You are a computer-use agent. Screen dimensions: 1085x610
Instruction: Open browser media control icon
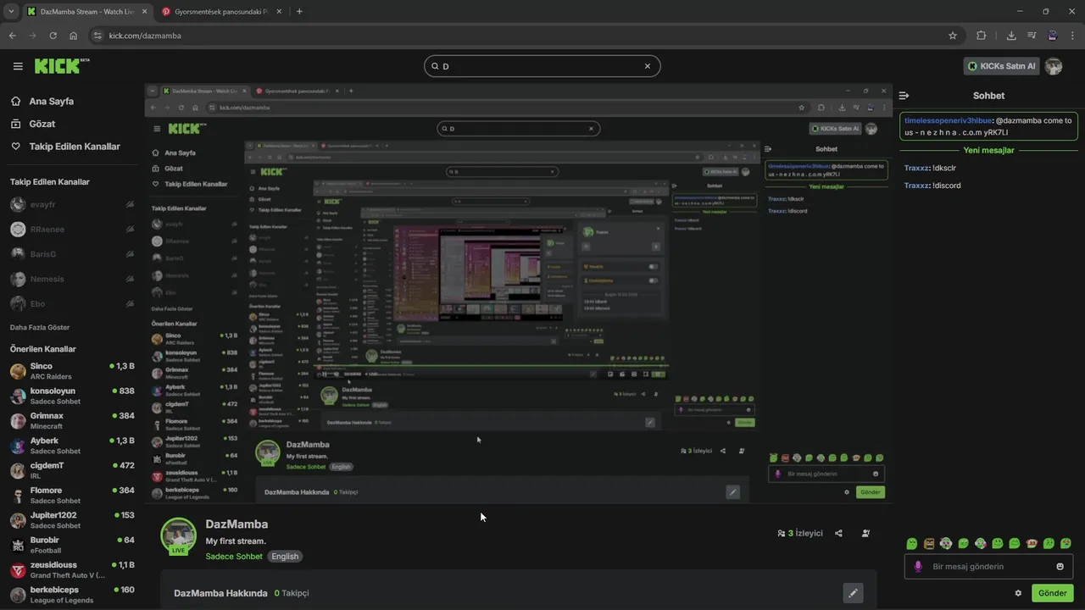1032,36
